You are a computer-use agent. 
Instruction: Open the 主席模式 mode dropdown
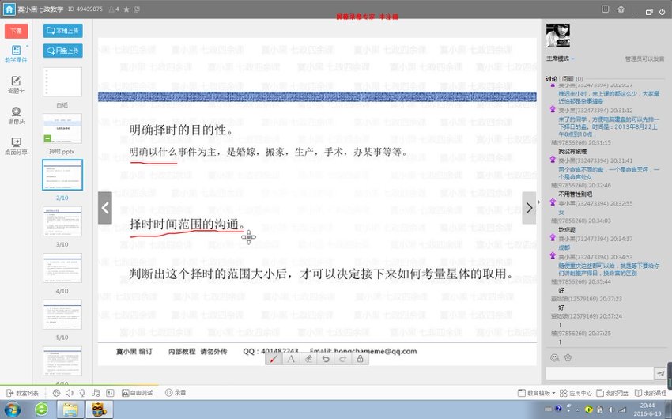click(561, 59)
